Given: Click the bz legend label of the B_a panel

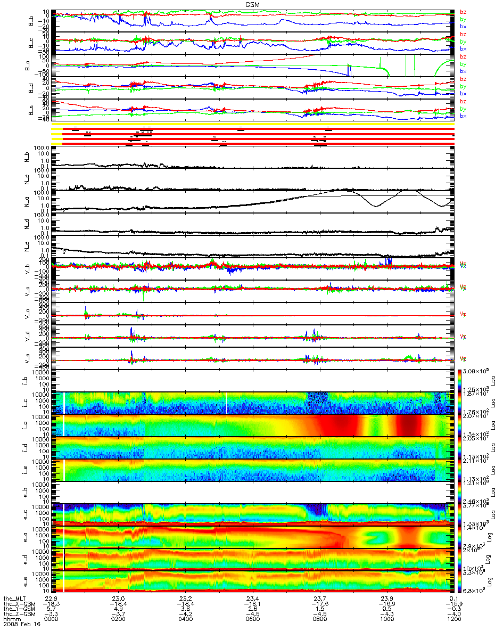Looking at the screenshot, I should click(x=463, y=56).
